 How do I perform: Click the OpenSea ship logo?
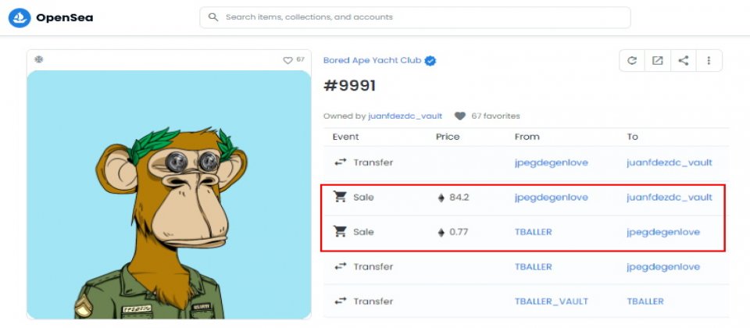click(20, 18)
